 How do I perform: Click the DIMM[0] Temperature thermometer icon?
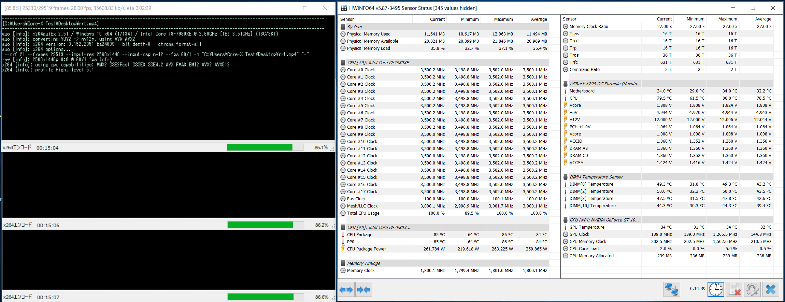[x=566, y=184]
